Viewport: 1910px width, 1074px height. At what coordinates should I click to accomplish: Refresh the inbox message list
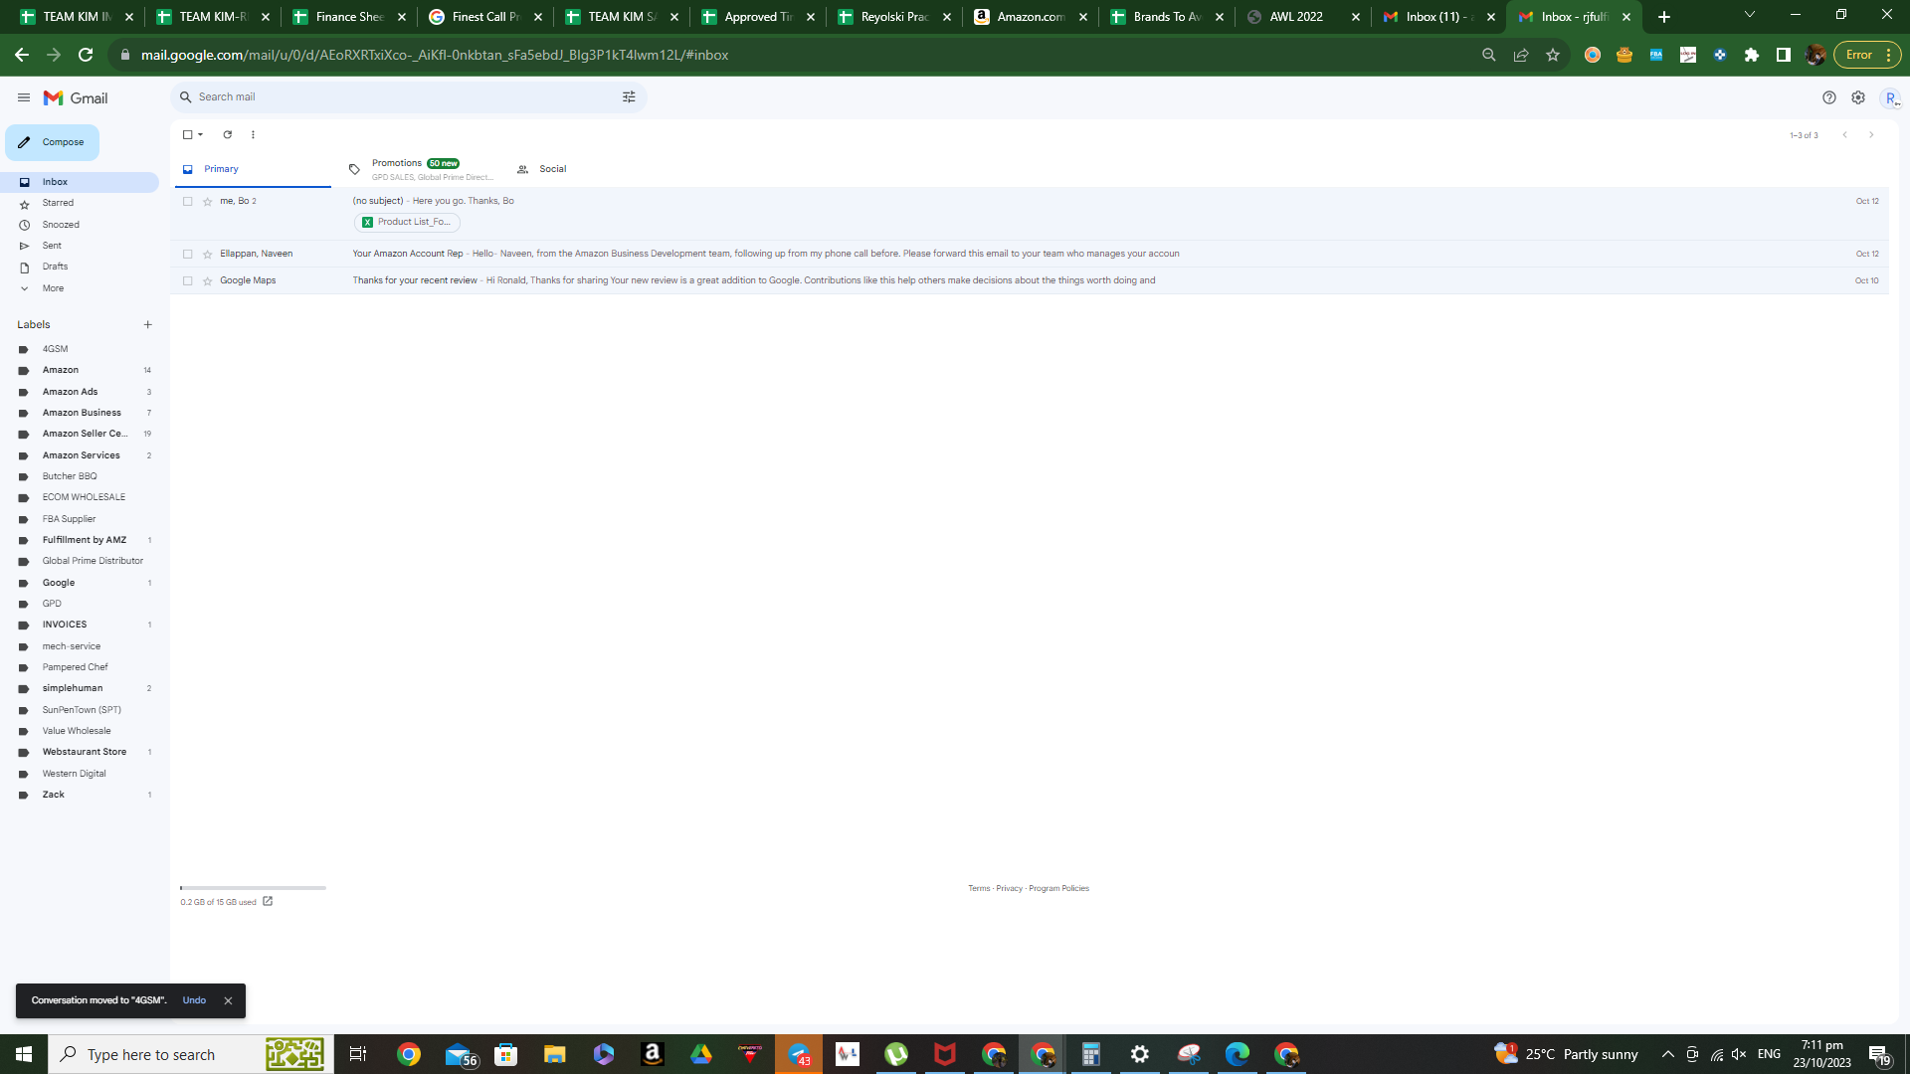tap(228, 135)
